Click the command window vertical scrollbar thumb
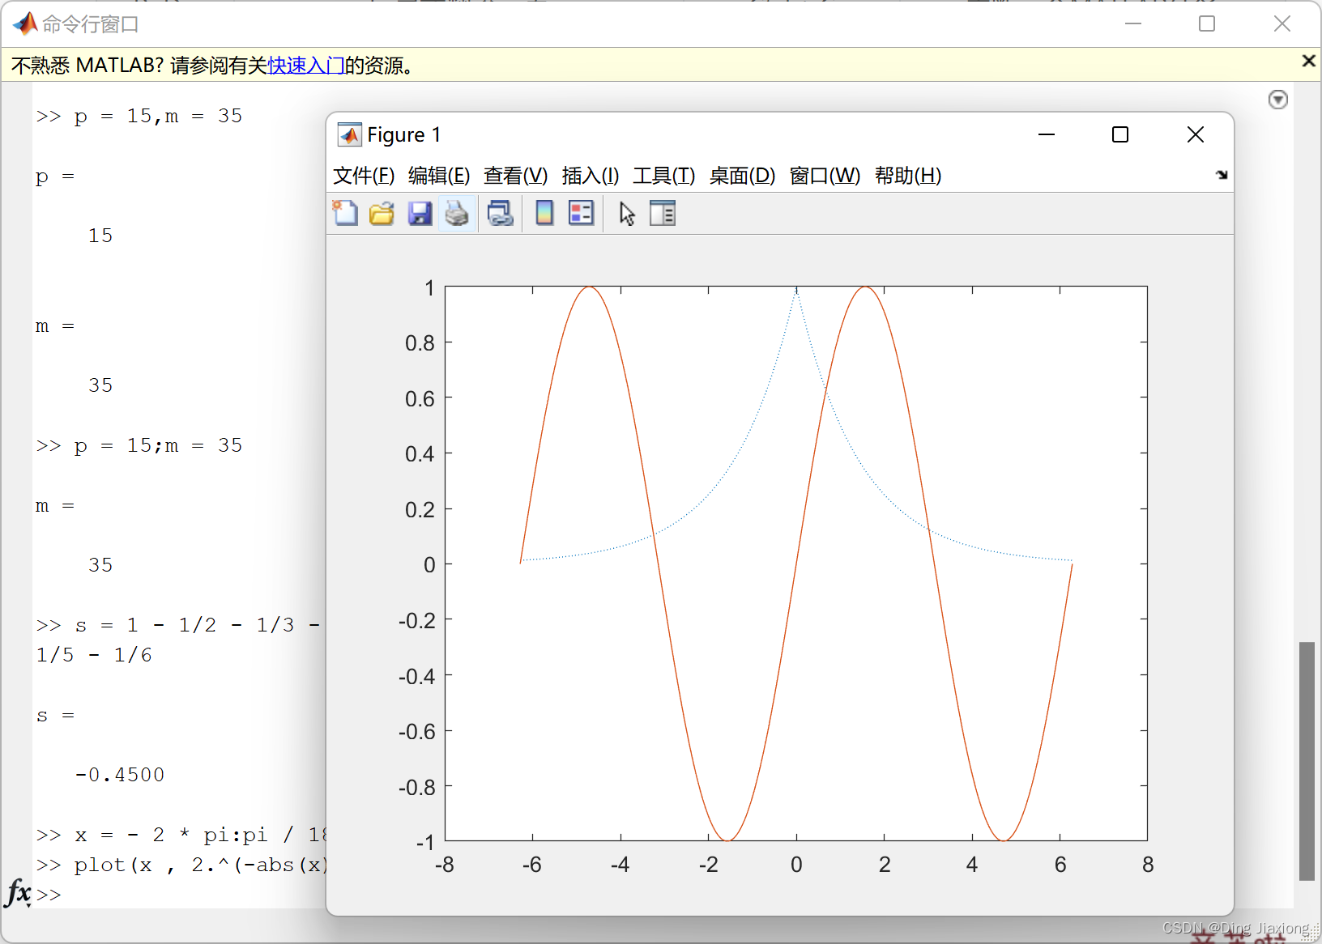1322x944 pixels. 1307,761
